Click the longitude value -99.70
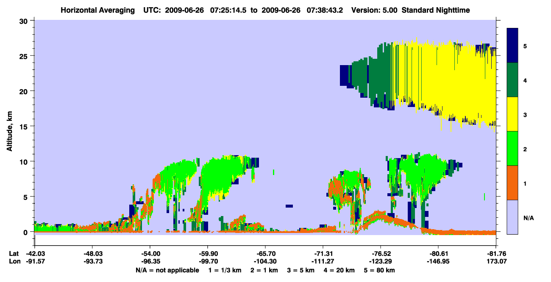The image size is (551, 282). tap(208, 261)
